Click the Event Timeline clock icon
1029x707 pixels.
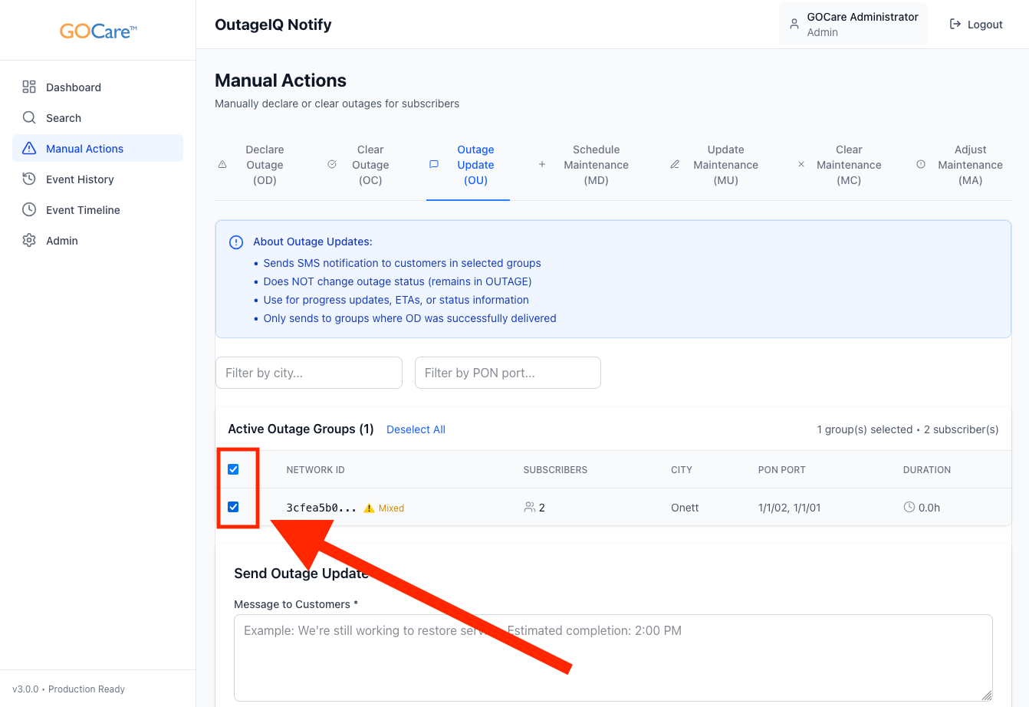(x=29, y=210)
